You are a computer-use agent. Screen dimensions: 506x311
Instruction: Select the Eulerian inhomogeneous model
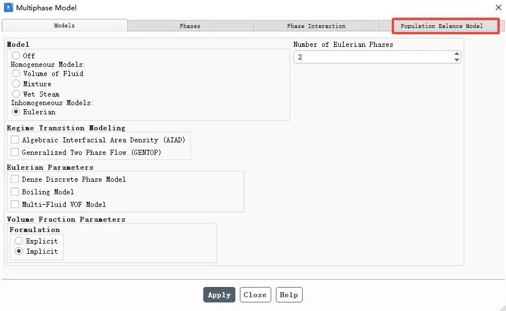click(16, 111)
